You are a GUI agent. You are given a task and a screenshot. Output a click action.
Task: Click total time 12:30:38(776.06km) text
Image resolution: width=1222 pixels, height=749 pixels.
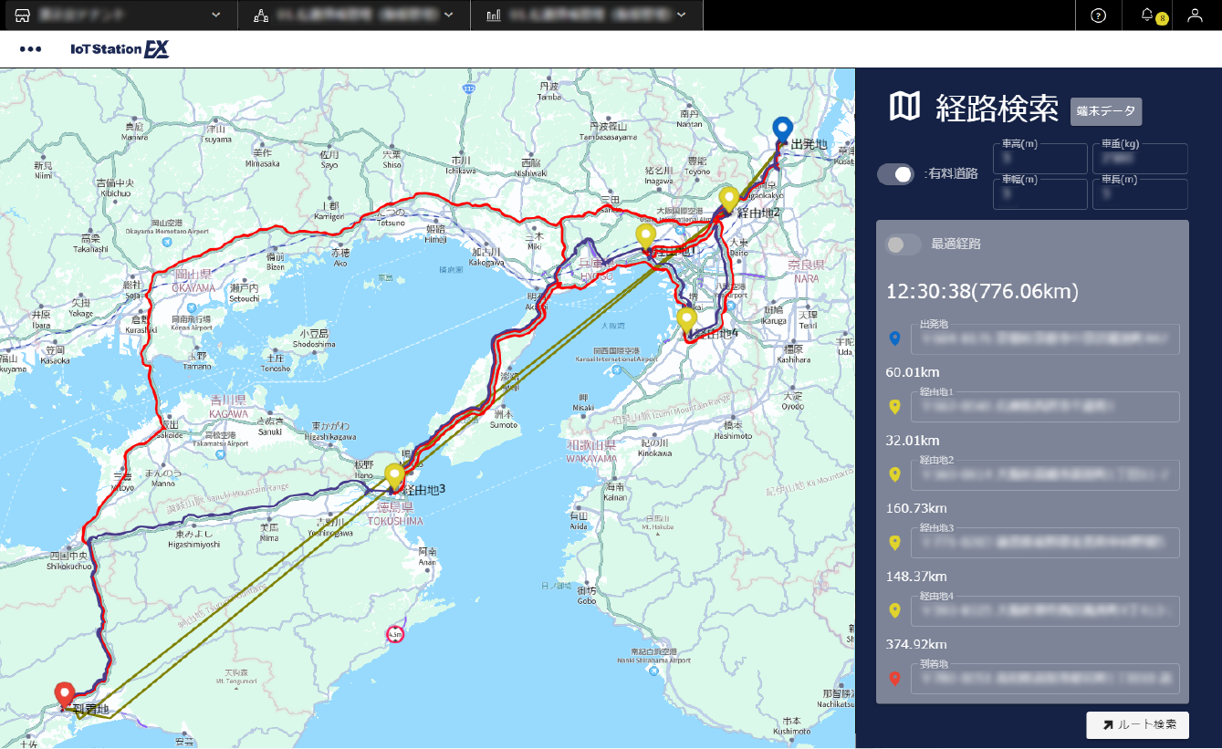(x=983, y=292)
